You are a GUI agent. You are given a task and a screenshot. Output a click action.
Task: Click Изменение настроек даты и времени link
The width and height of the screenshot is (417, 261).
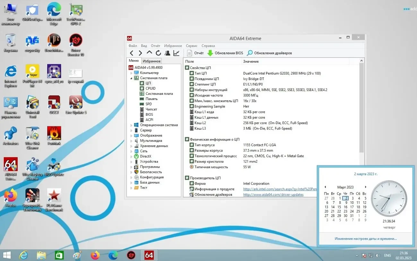tap(366, 238)
